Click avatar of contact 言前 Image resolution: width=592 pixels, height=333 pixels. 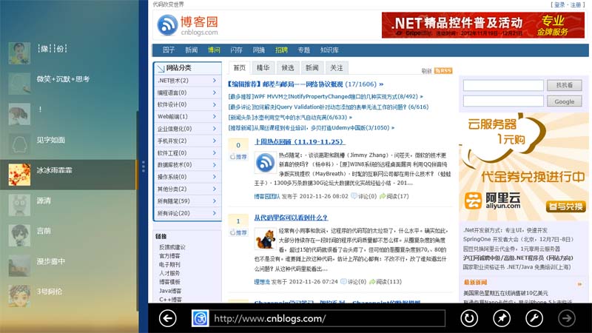19,235
